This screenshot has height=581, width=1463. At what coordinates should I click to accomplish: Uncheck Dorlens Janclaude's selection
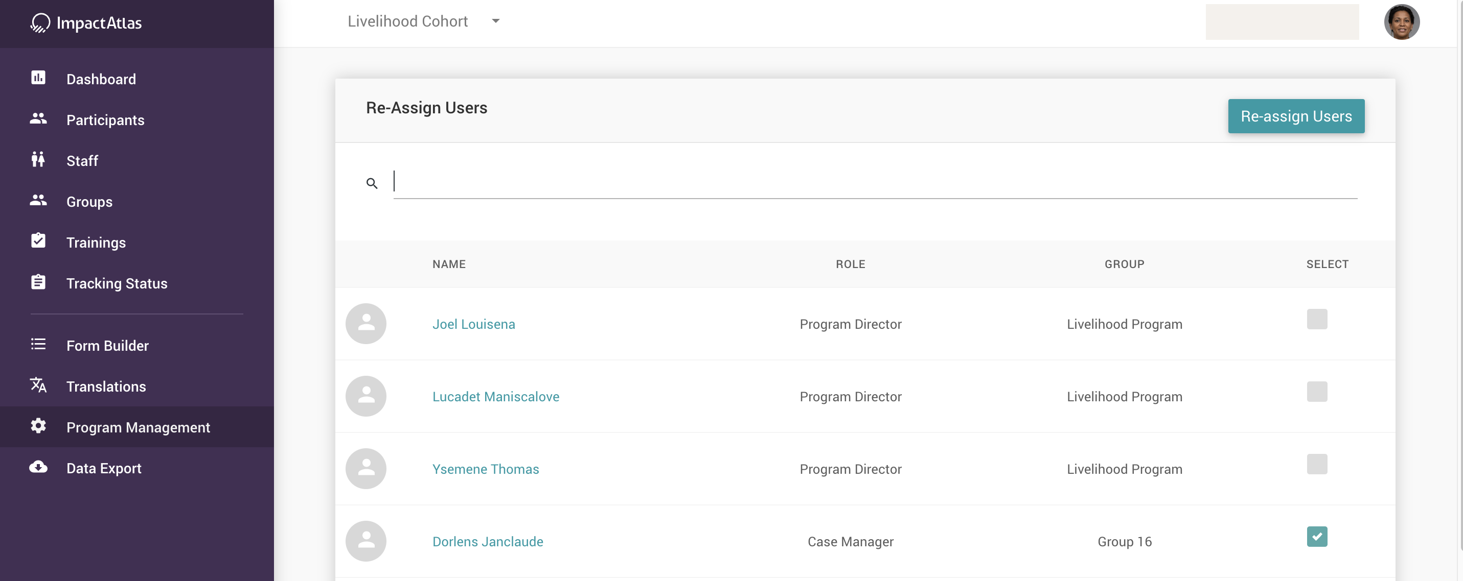tap(1318, 536)
